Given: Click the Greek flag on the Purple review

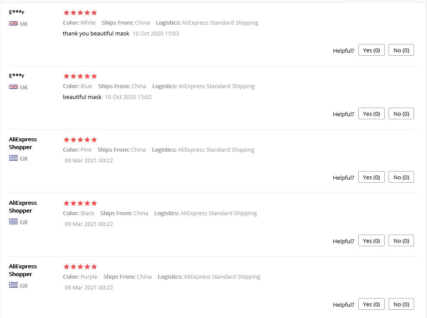Looking at the screenshot, I should coord(13,286).
